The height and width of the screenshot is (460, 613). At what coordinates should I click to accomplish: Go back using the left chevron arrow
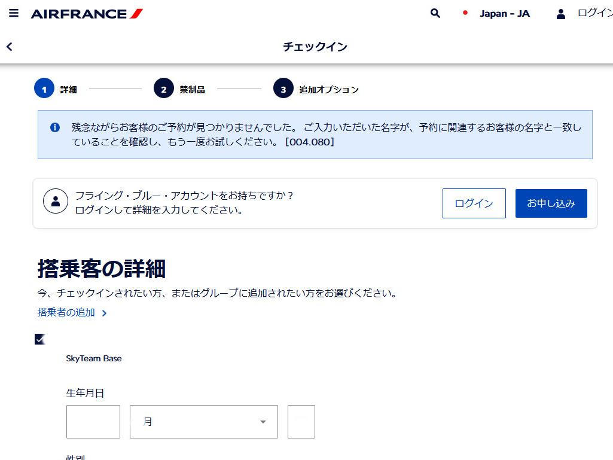tap(10, 47)
